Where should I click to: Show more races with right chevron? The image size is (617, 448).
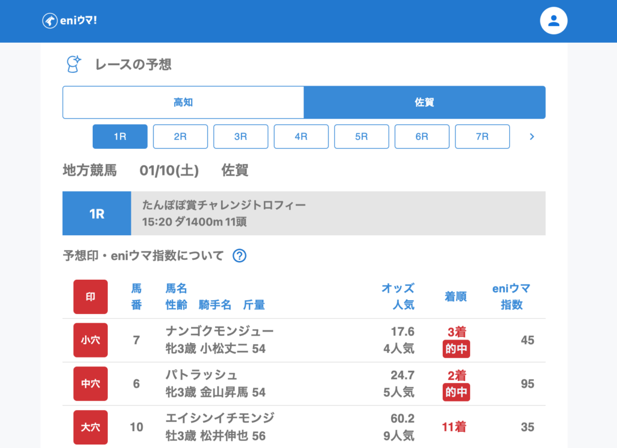[531, 137]
